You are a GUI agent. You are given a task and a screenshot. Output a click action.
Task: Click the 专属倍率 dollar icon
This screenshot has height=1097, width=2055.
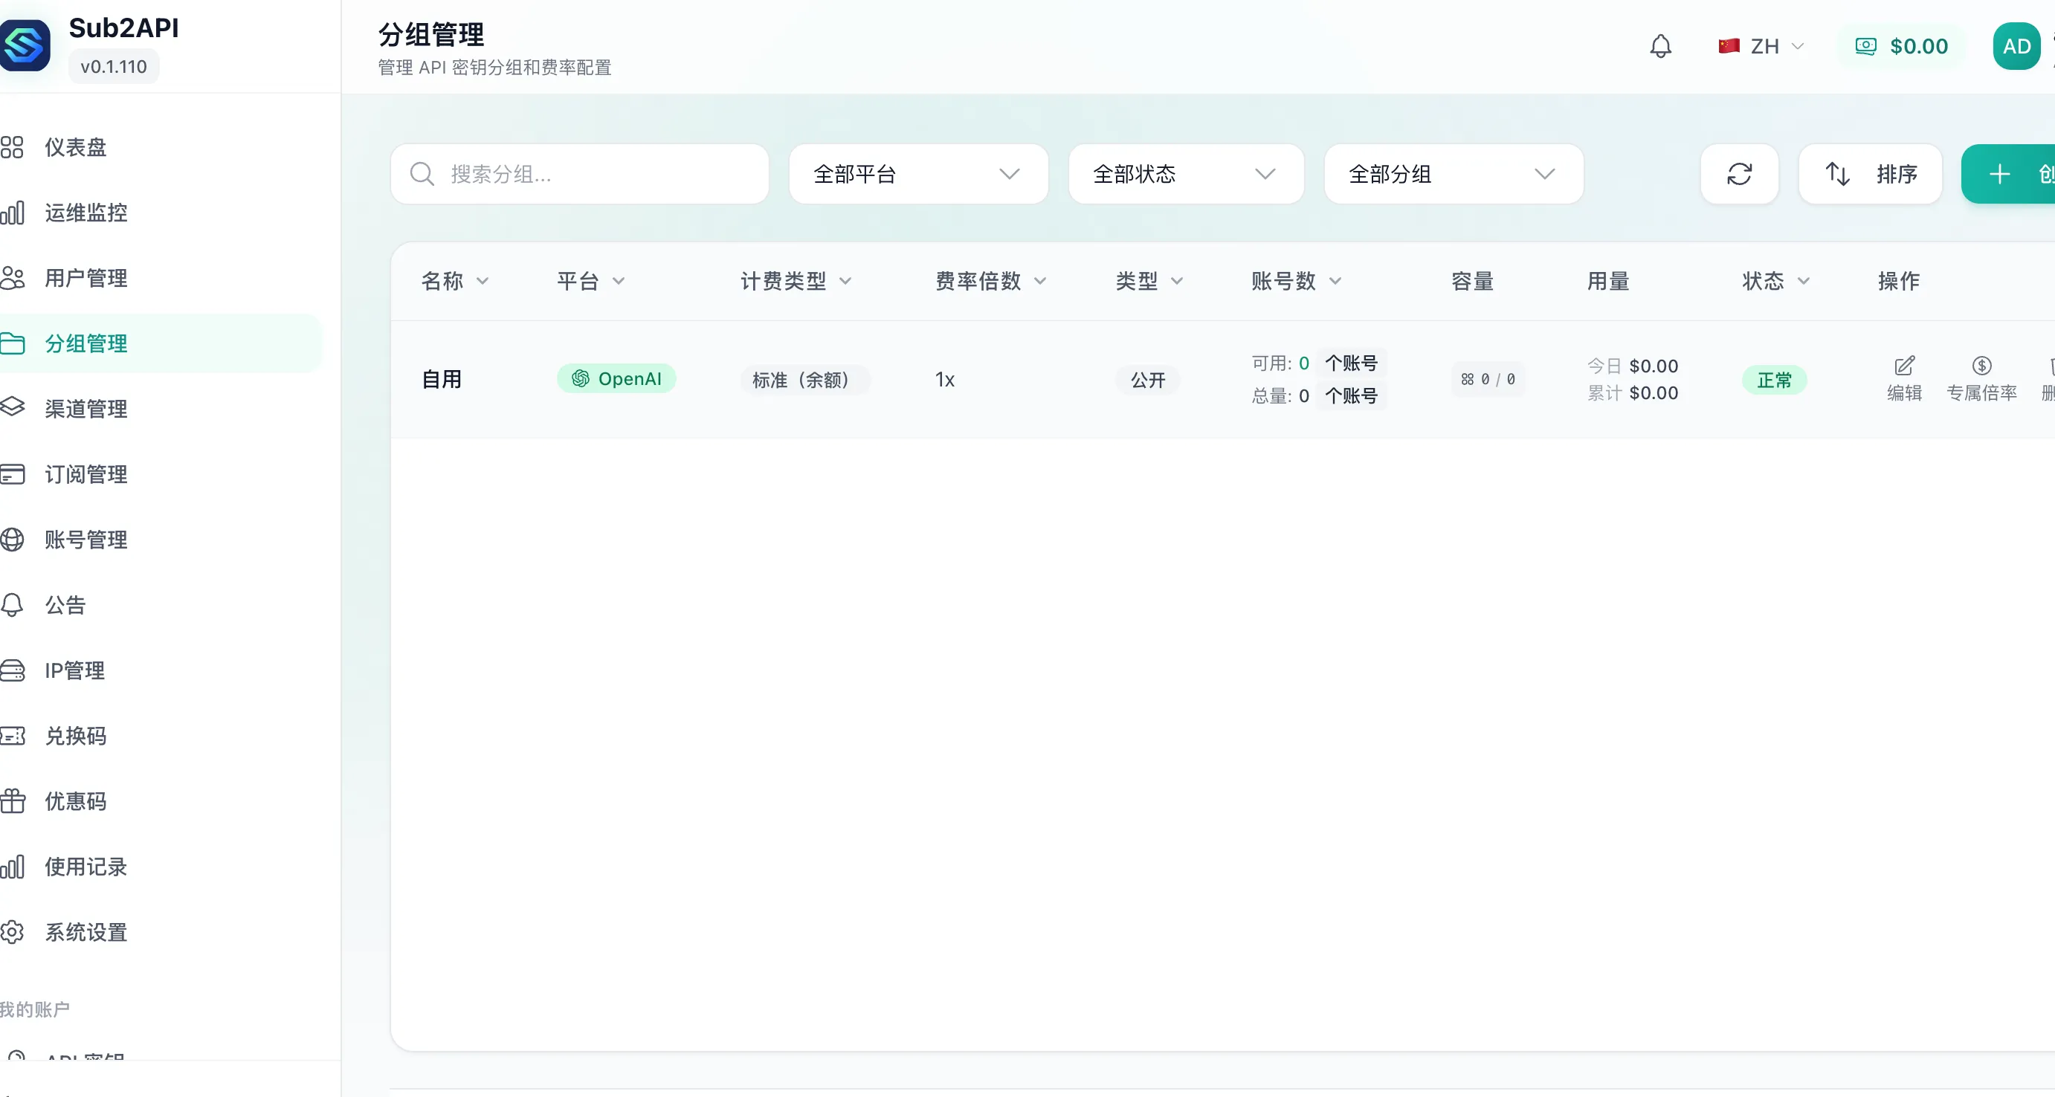[x=1981, y=366]
